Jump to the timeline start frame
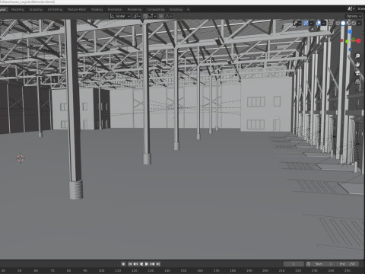Viewport: 365px width, 274px height. (130, 264)
